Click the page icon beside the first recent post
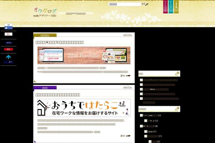Viewport: 215px width, 143px height. (142, 80)
